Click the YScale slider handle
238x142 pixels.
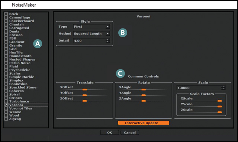click(x=220, y=106)
